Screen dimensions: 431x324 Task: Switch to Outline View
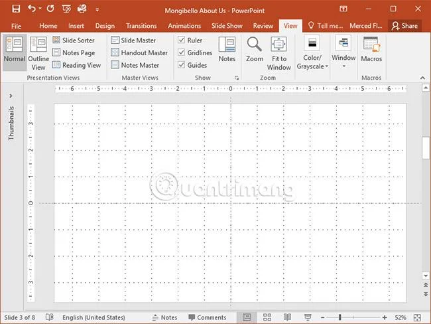[x=38, y=53]
